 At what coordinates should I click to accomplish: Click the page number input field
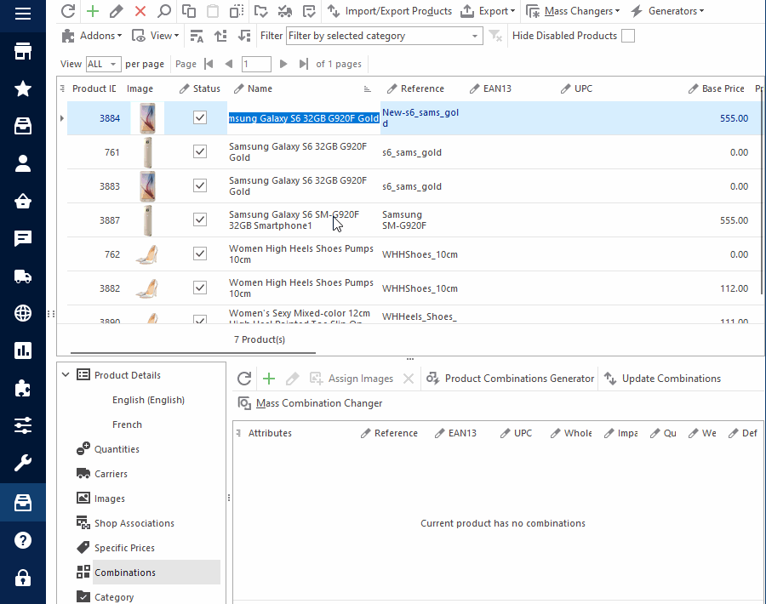click(x=256, y=64)
